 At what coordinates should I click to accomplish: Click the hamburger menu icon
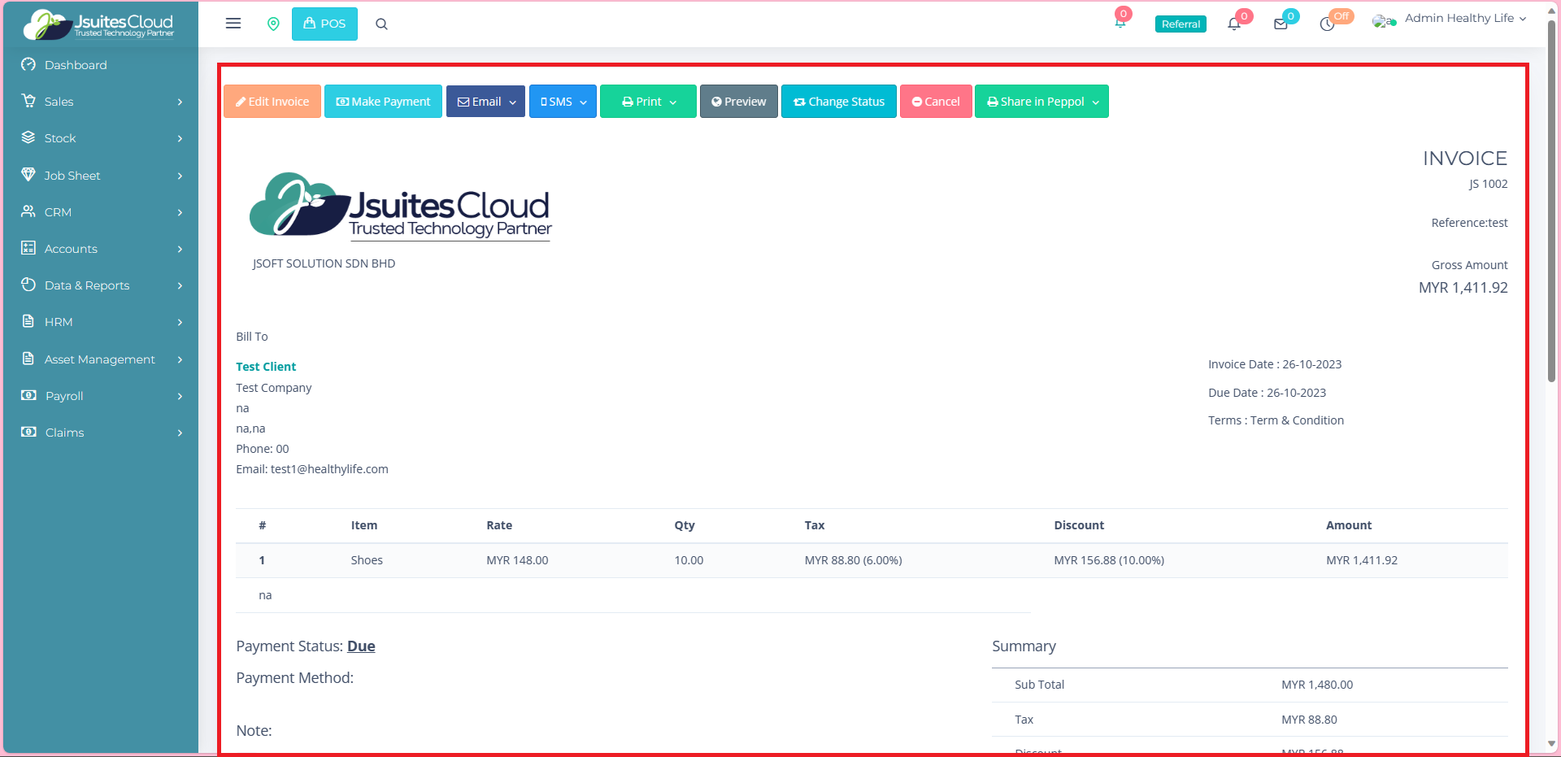[233, 24]
